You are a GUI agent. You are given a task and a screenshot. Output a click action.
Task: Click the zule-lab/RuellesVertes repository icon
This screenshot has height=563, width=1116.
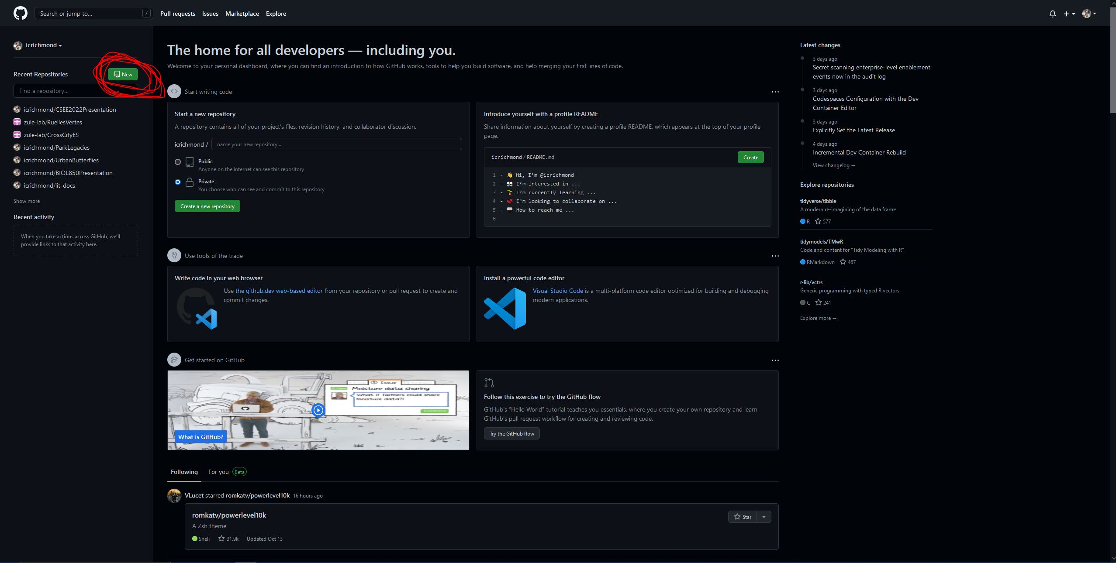tap(17, 122)
